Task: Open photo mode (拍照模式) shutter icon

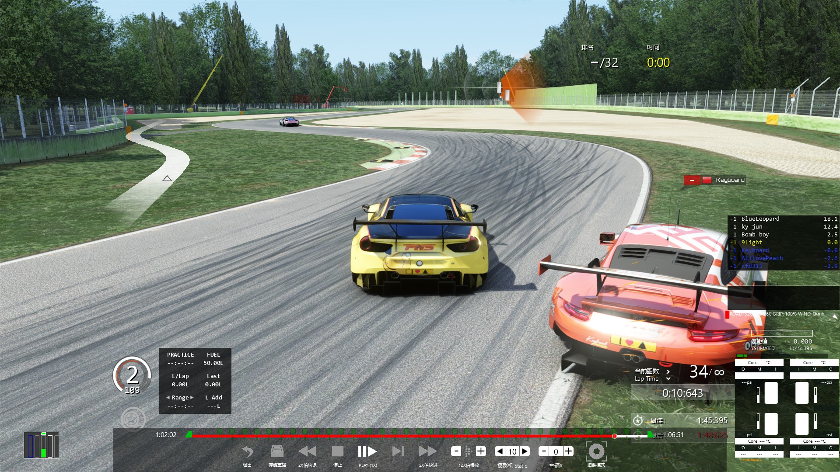Action: pos(596,451)
